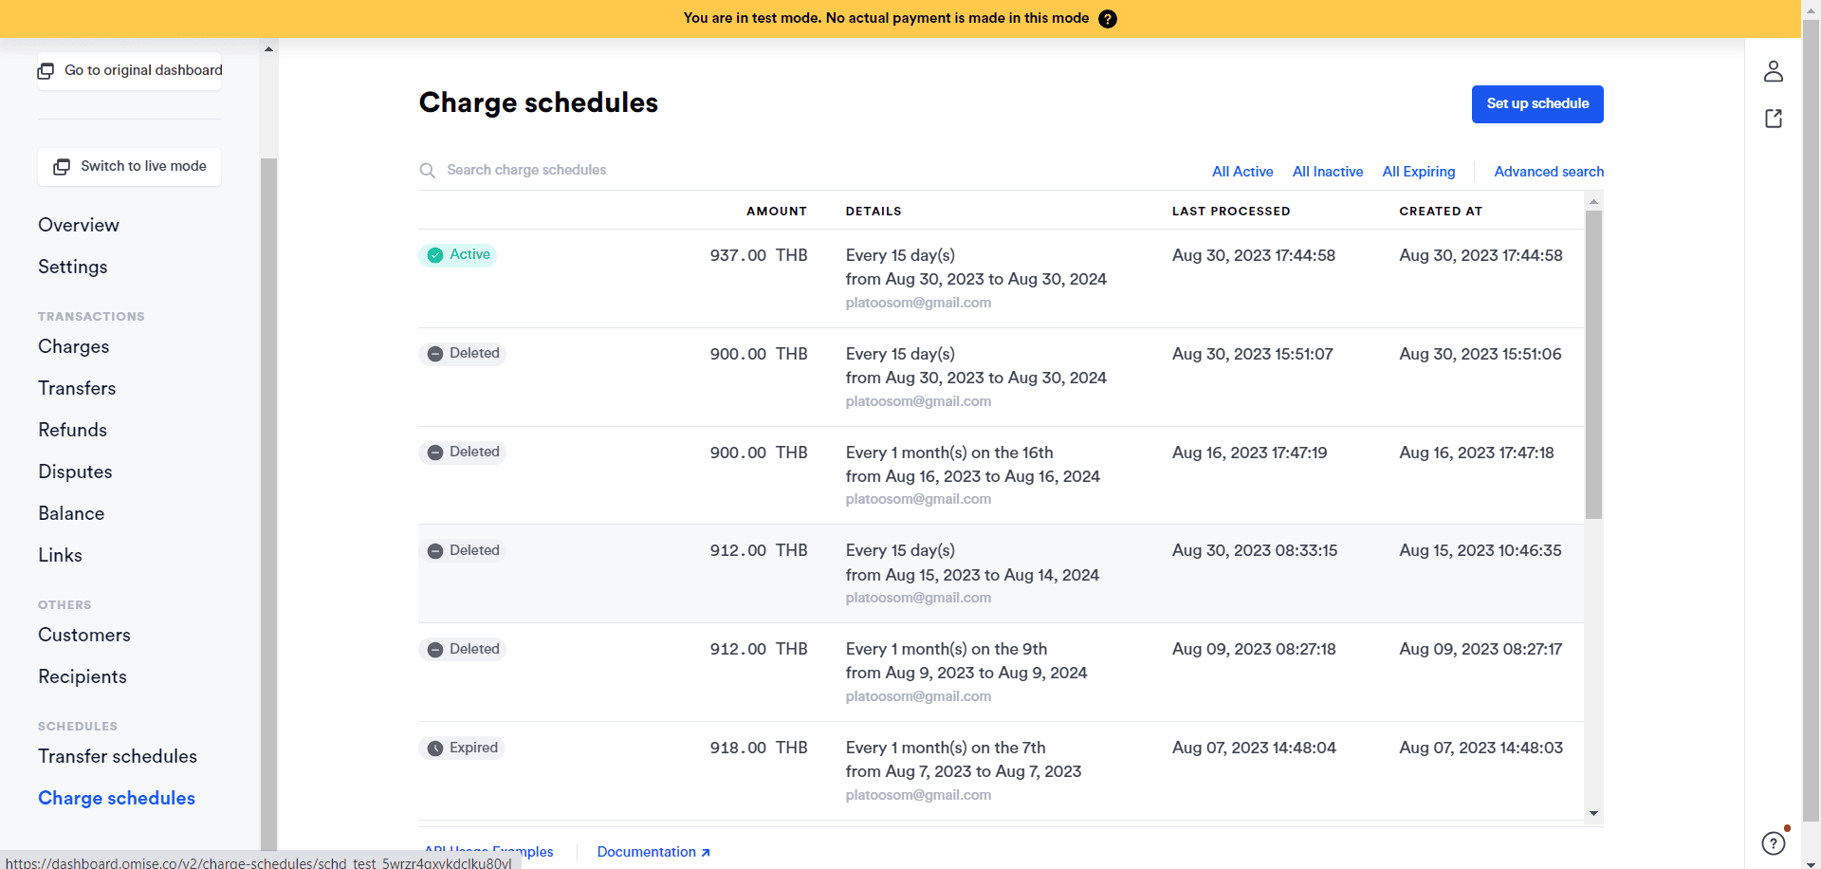Click the search magnifier icon
Viewport: 1821px width, 869px height.
coord(428,171)
